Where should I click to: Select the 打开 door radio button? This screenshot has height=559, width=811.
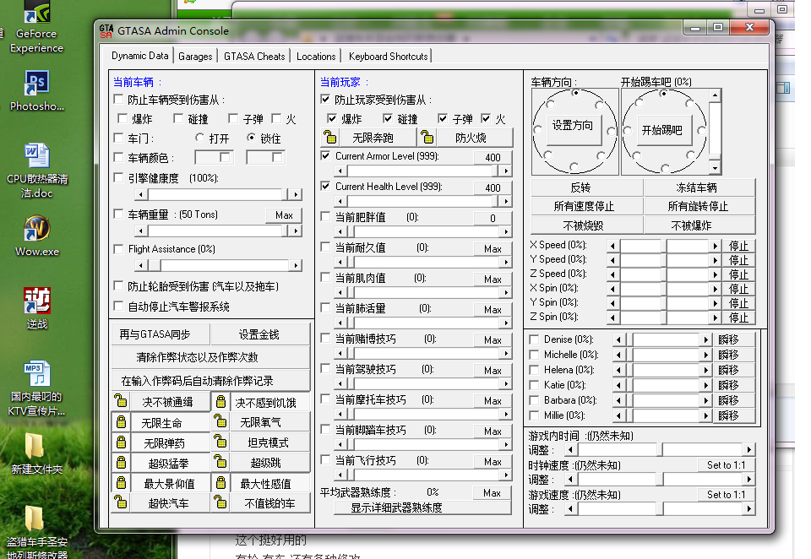(199, 138)
